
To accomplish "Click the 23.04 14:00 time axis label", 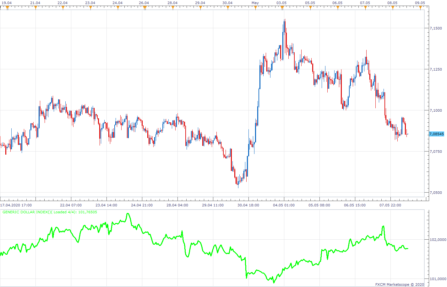I will pyautogui.click(x=106, y=205).
